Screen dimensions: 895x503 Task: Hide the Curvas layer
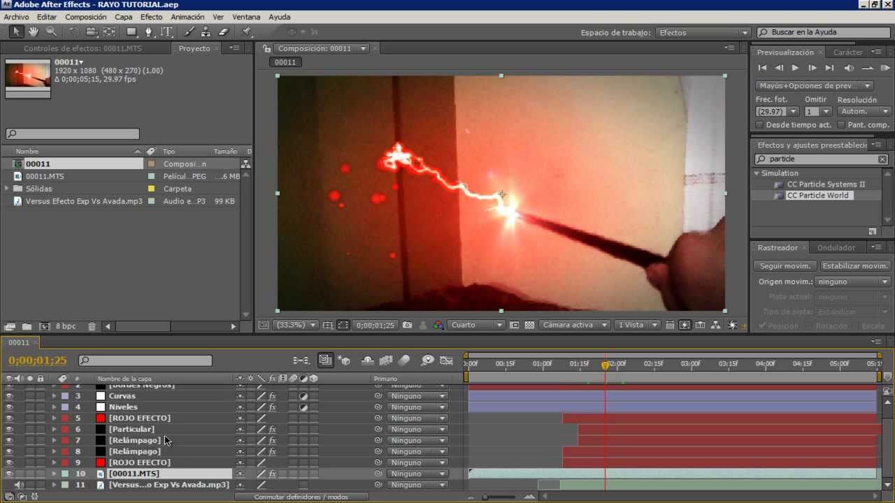point(10,396)
